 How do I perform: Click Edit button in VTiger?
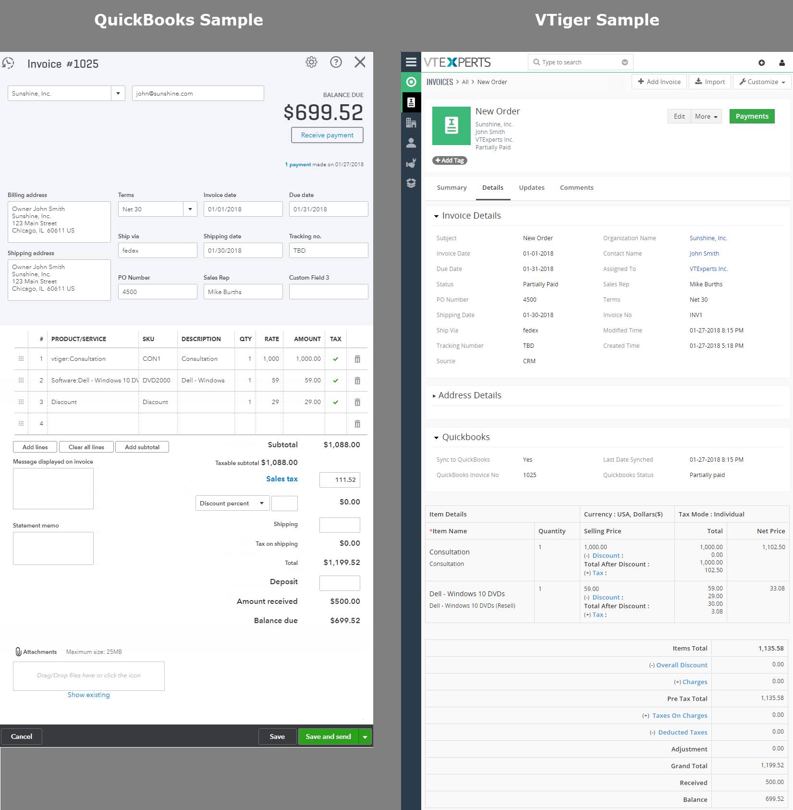coord(679,116)
